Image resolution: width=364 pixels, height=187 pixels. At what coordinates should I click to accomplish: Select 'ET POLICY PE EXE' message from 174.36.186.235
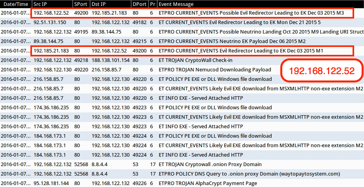(x=215, y=108)
